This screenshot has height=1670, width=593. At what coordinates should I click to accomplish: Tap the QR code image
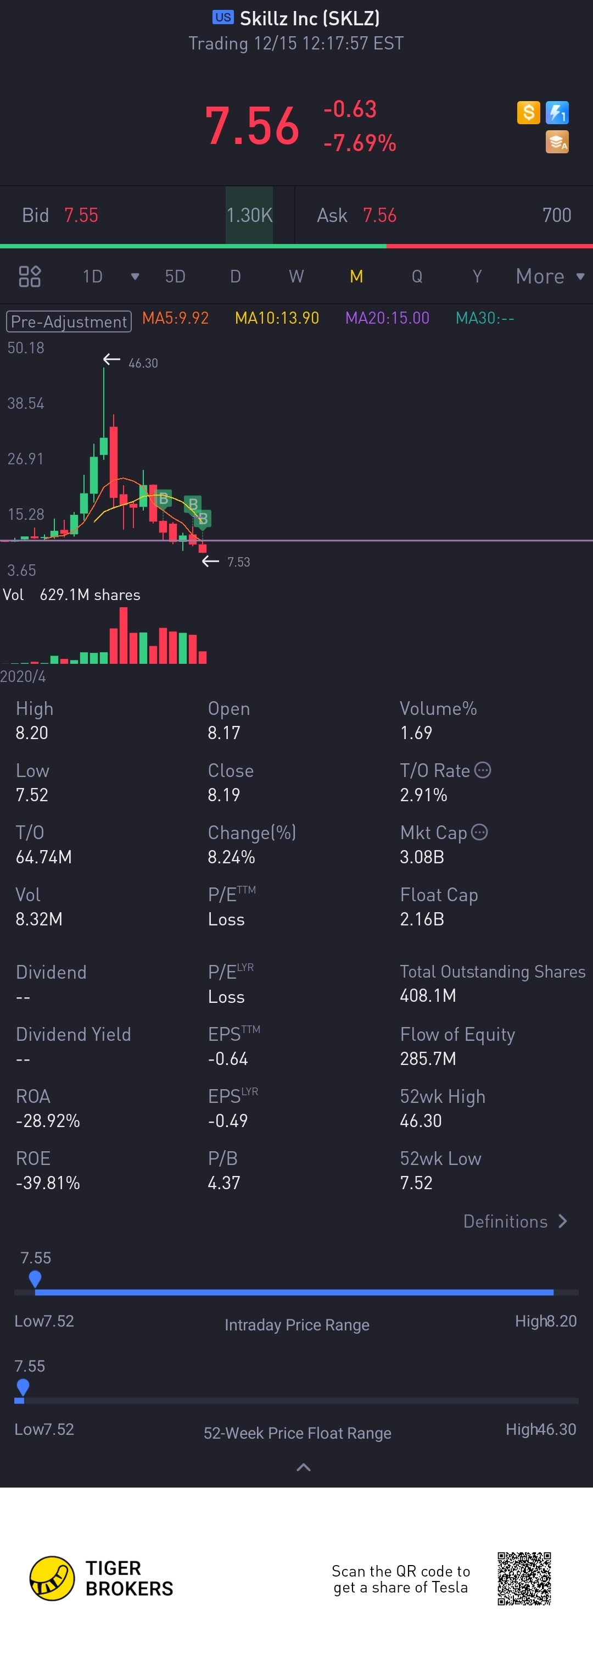[524, 1578]
